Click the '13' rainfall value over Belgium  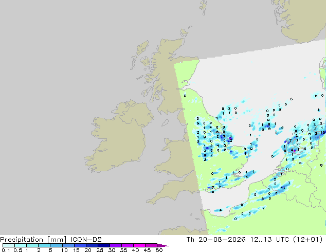283,188
